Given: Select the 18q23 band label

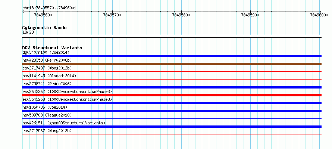Looking at the screenshot, I should click(28, 32).
